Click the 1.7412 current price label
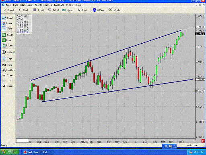206x155 pixels. [x=200, y=34]
